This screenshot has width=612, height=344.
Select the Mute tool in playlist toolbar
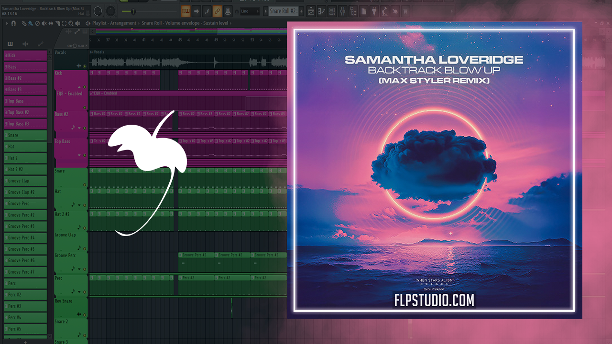(44, 23)
